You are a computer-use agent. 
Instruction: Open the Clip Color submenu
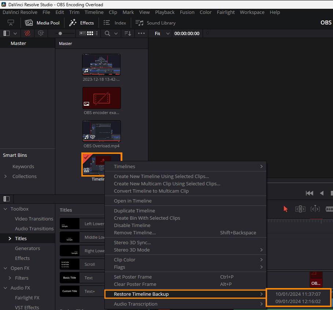click(185, 260)
